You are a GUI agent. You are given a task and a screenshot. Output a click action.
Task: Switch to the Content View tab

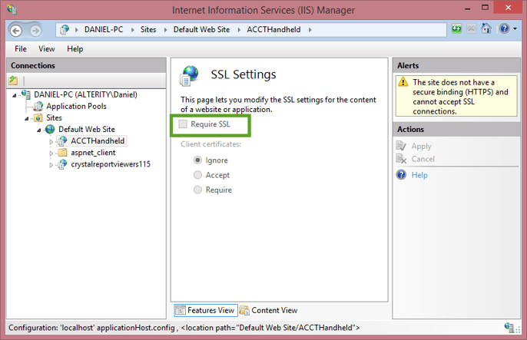(269, 310)
